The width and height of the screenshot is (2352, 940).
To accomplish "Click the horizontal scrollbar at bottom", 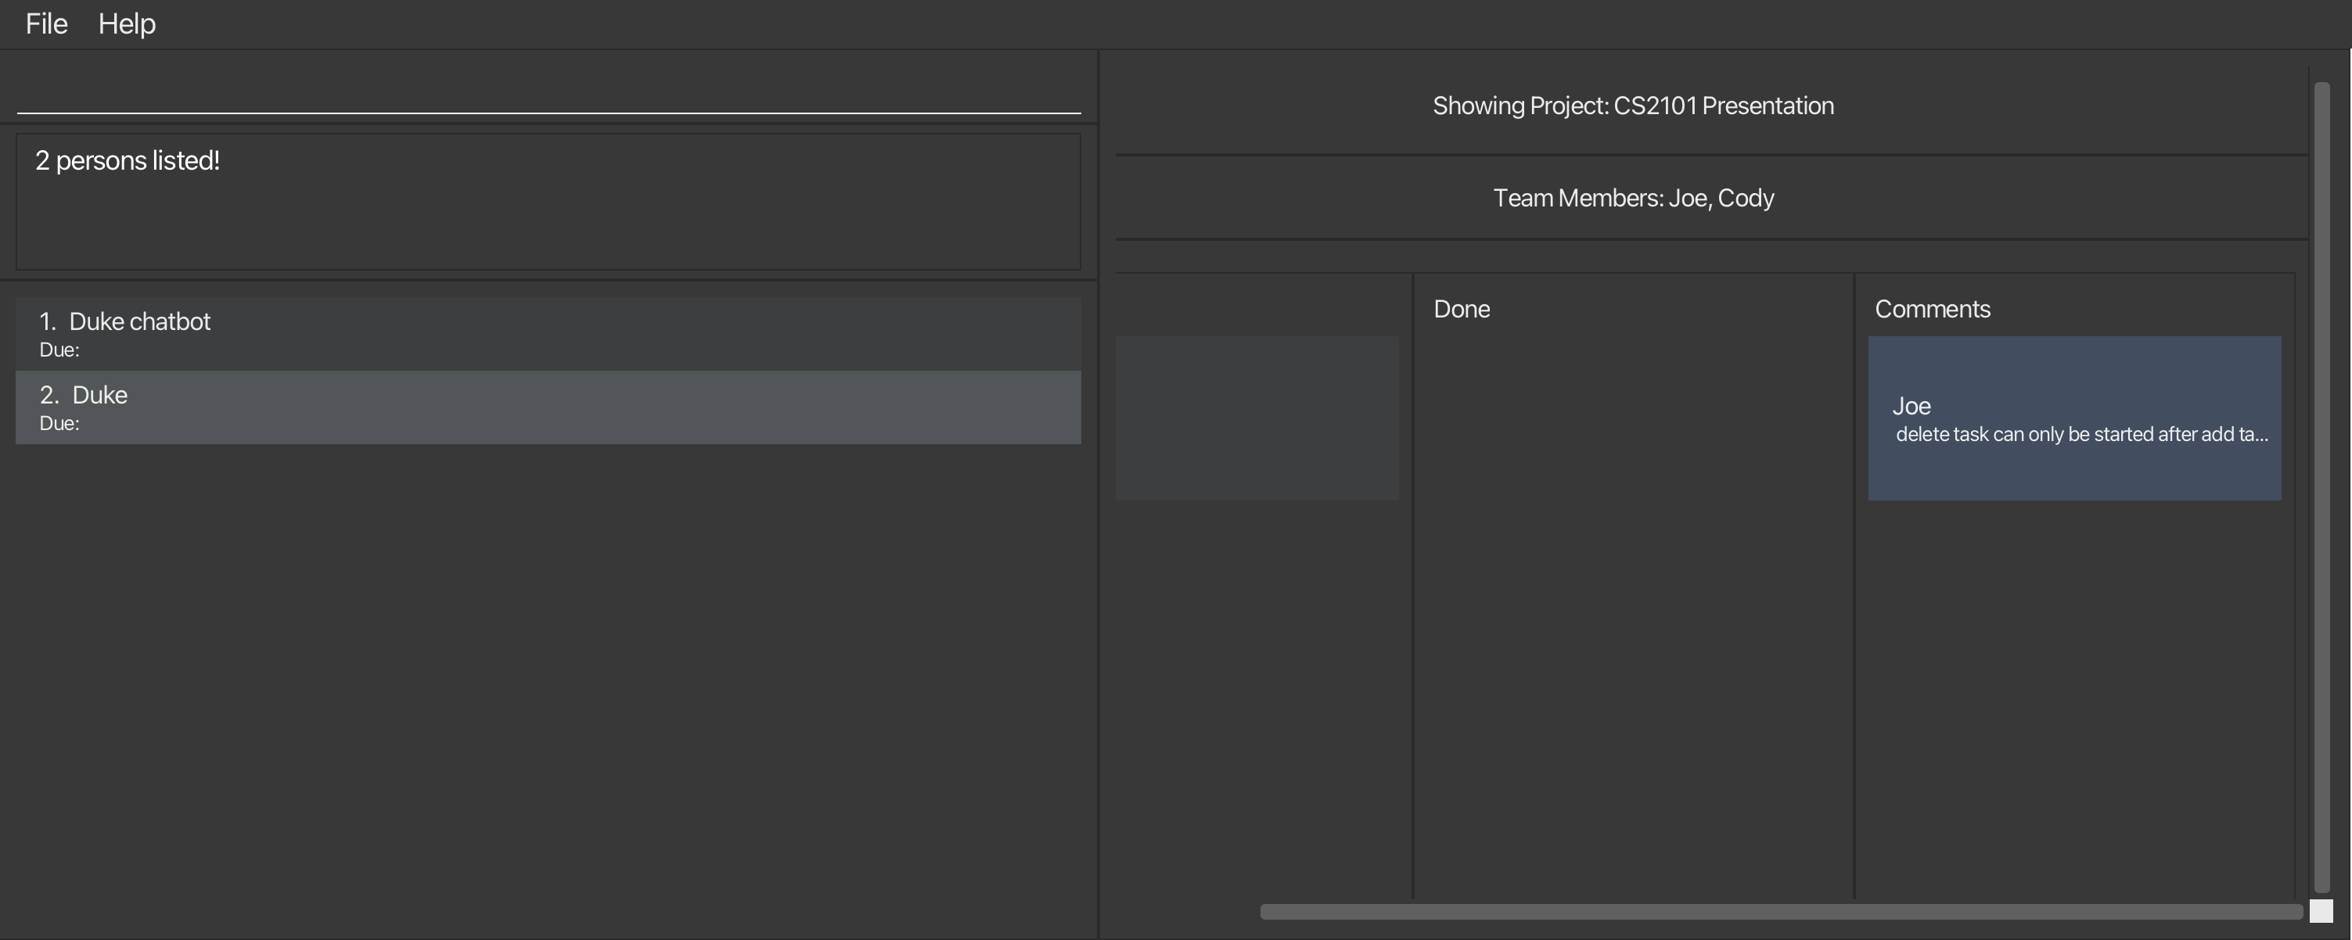I will (1781, 912).
